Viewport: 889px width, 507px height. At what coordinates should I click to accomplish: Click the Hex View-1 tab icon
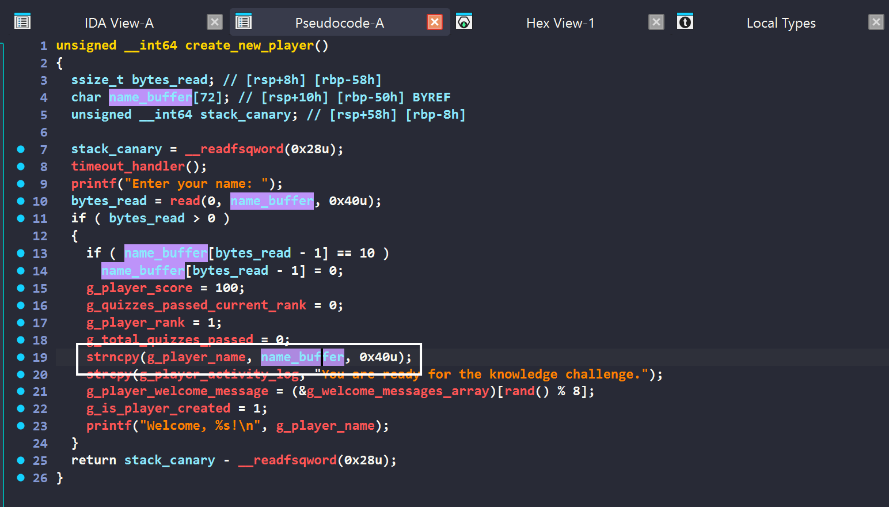pos(464,22)
